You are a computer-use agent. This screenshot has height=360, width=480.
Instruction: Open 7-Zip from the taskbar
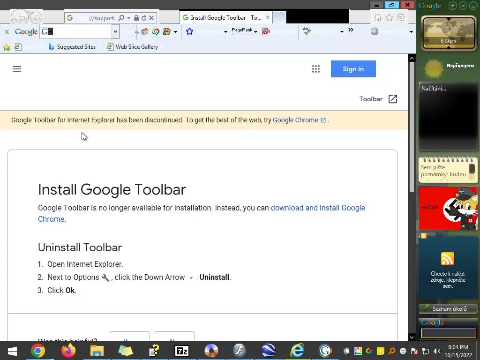coord(182,351)
